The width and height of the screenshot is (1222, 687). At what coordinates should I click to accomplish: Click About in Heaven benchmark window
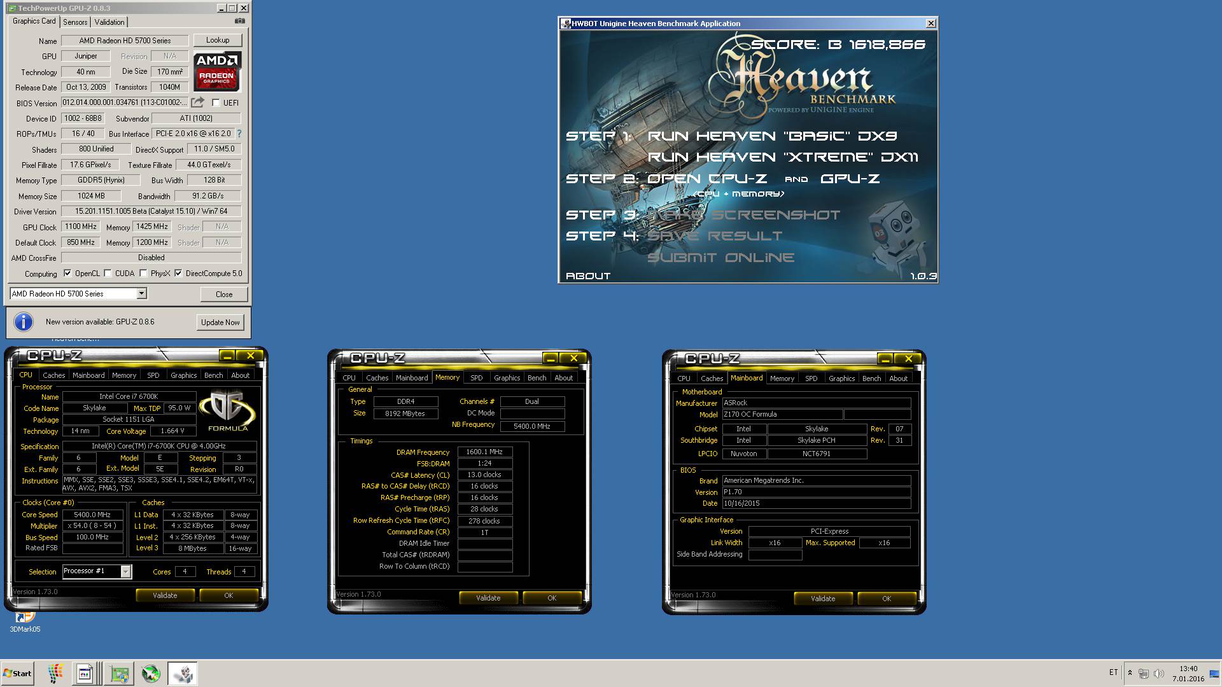(x=588, y=276)
